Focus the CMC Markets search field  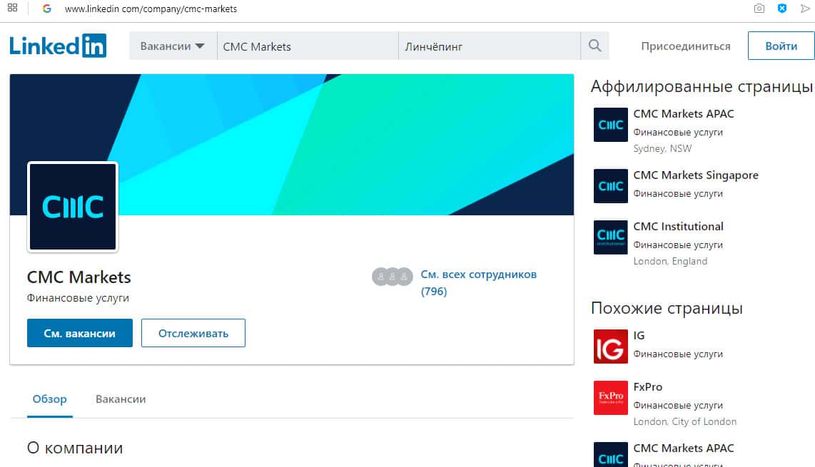(x=308, y=46)
